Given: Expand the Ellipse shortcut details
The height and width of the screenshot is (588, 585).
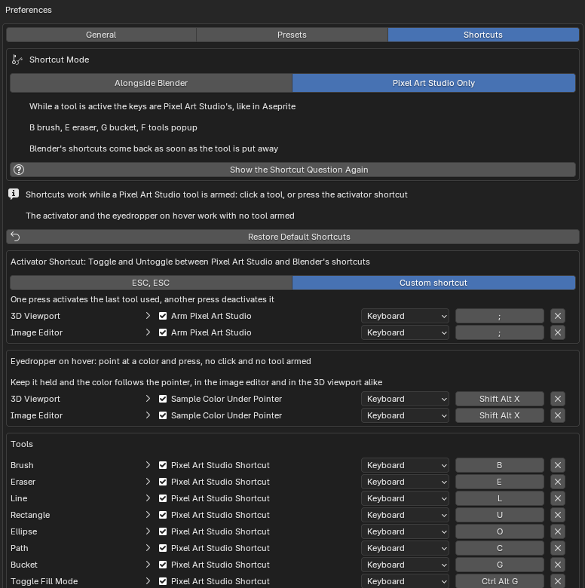Looking at the screenshot, I should 148,531.
